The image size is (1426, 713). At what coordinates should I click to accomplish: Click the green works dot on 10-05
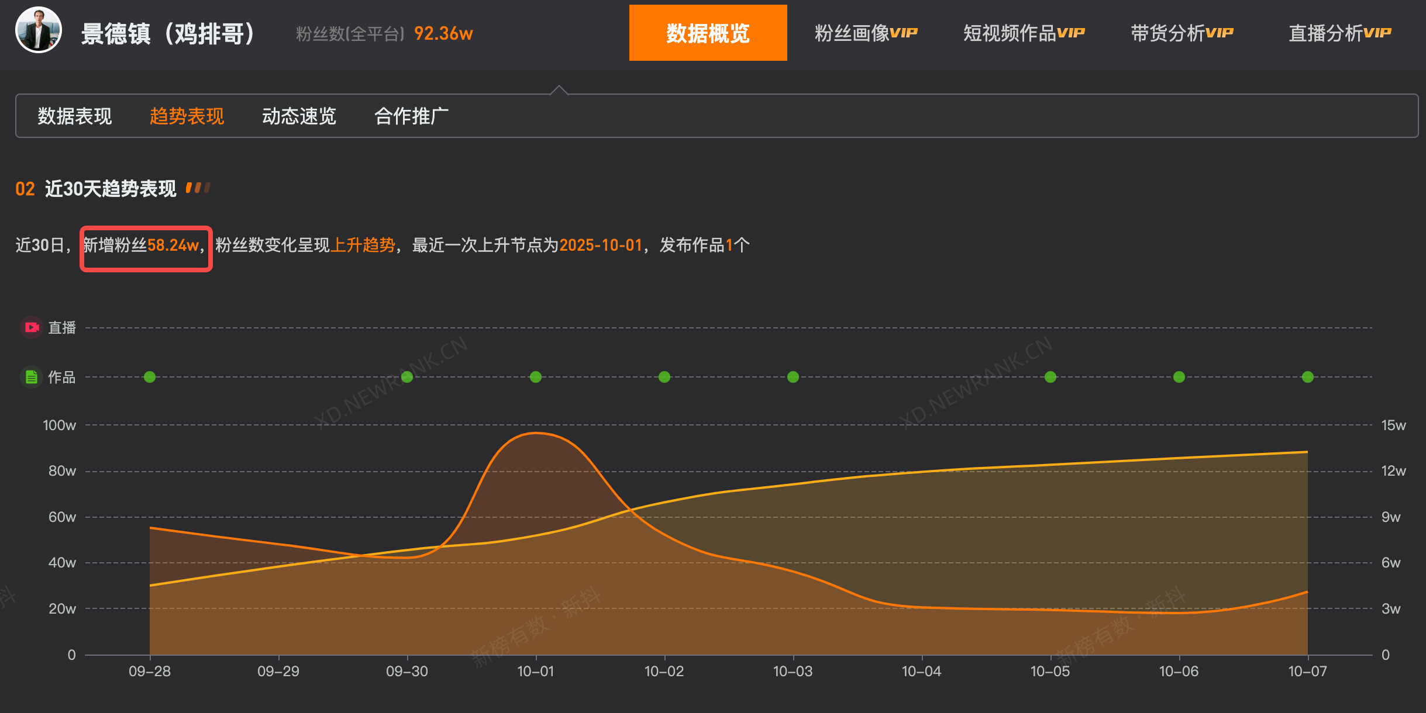click(1050, 377)
